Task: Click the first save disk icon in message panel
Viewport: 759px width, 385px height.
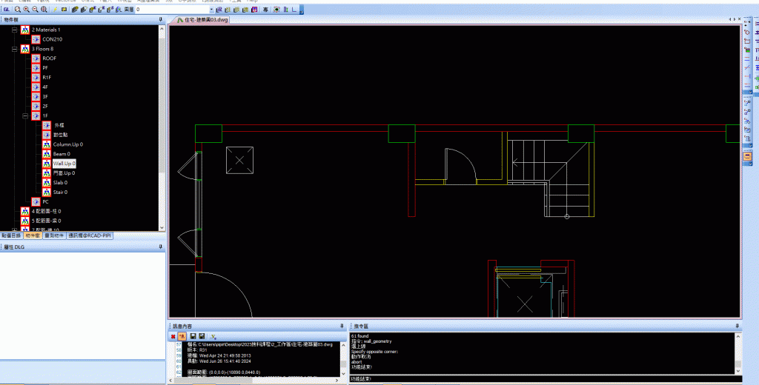Action: tap(191, 336)
